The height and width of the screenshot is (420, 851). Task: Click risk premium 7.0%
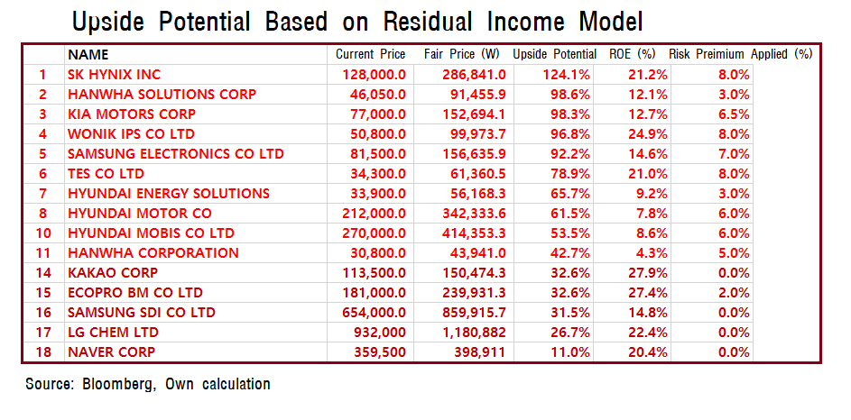(x=733, y=154)
